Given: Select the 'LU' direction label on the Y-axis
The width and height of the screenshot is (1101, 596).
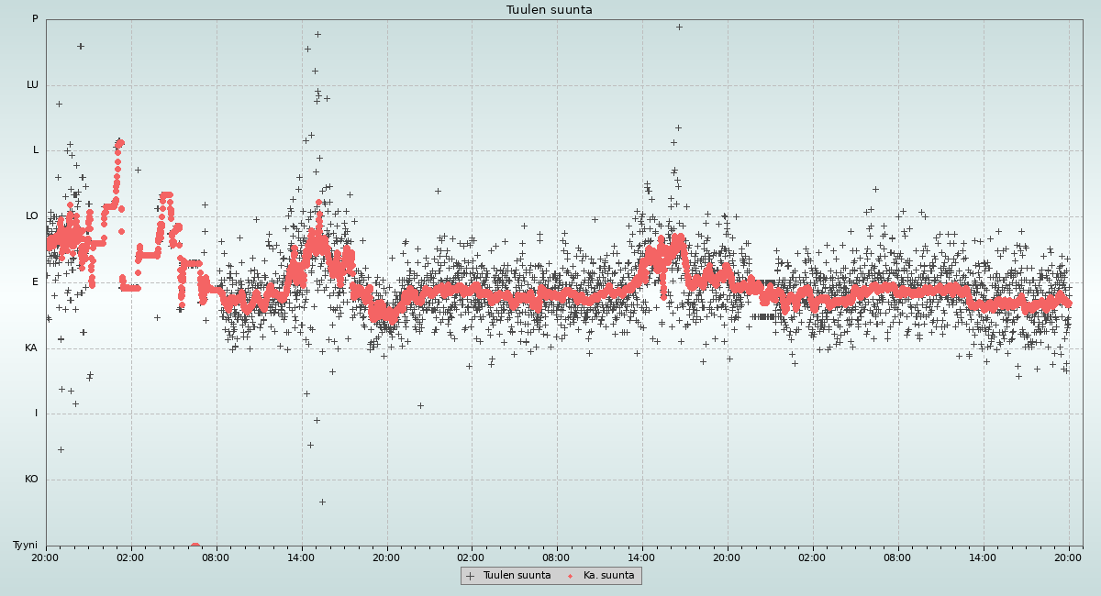Looking at the screenshot, I should (x=32, y=85).
